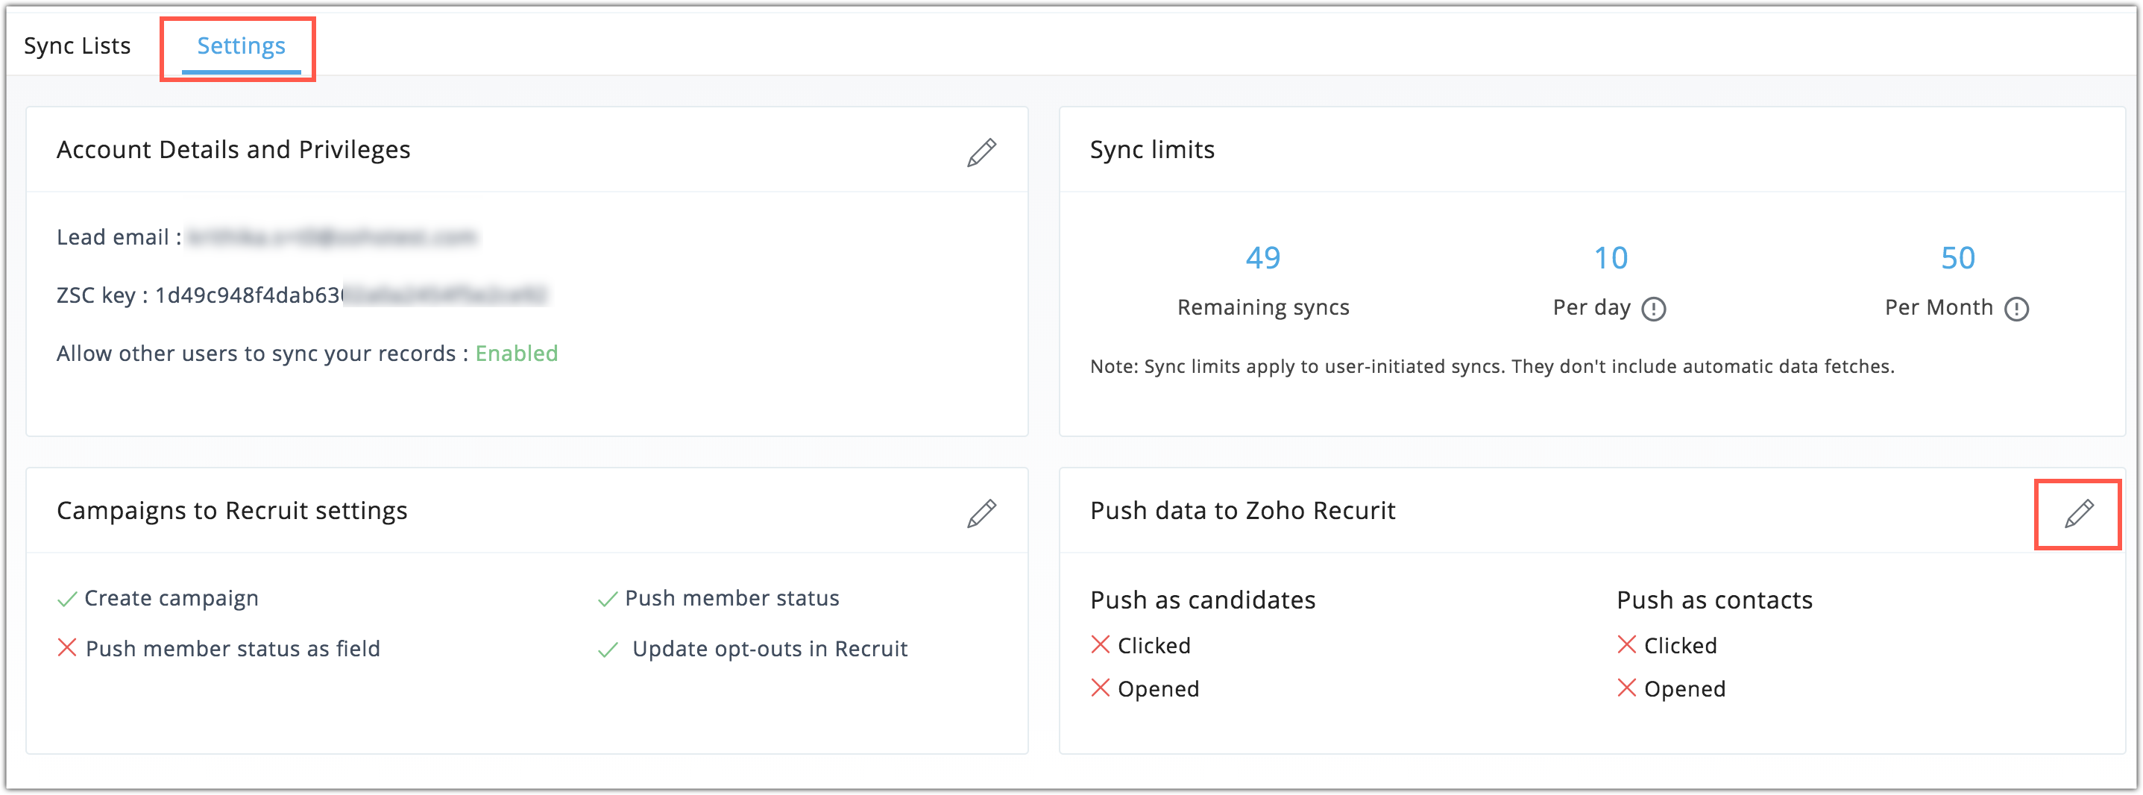Click the Create campaign checkmark icon
Viewport: 2143px width, 795px height.
coord(66,599)
